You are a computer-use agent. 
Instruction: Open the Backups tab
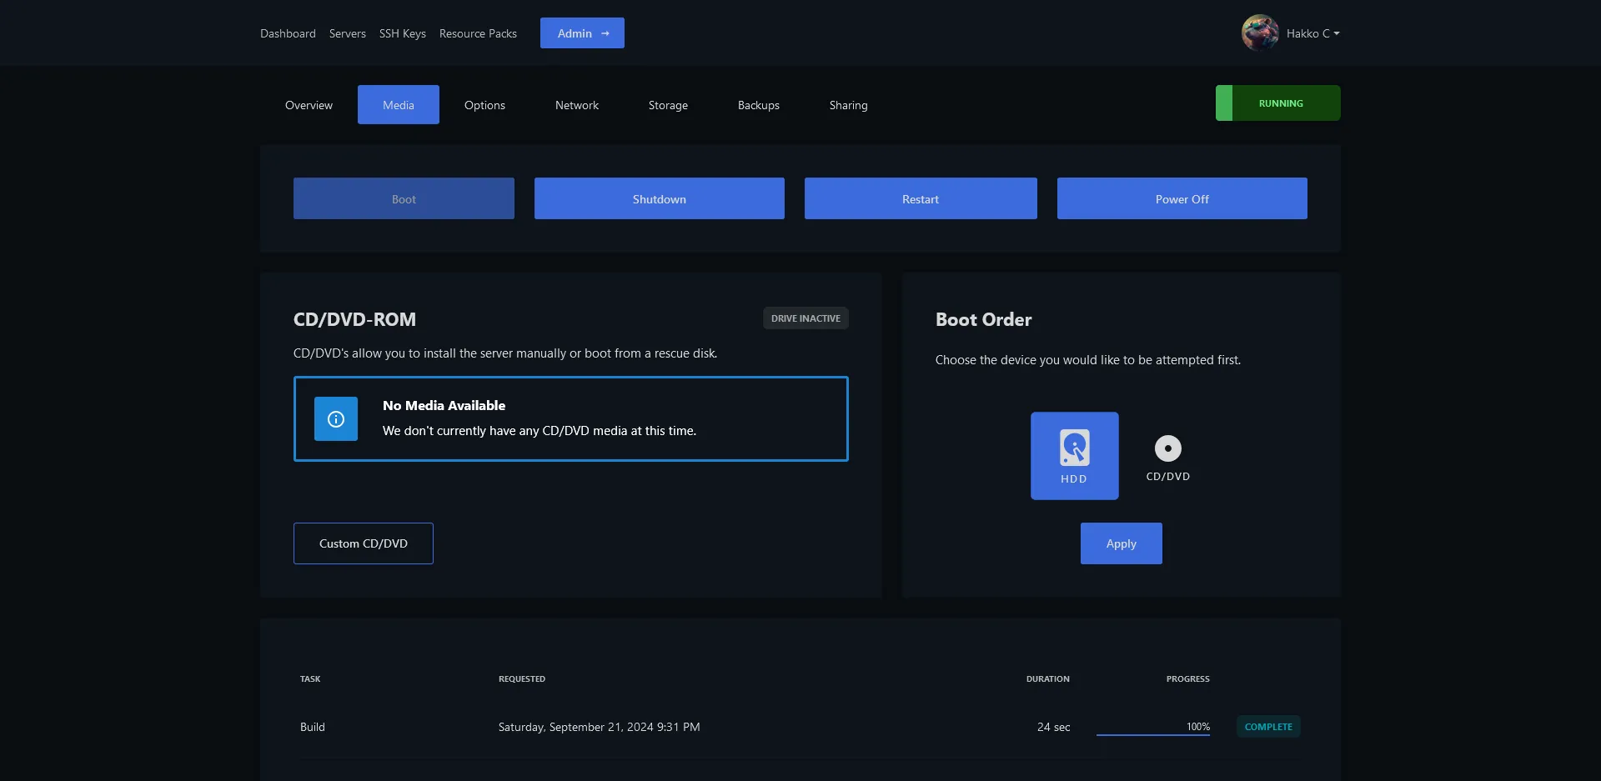[758, 105]
